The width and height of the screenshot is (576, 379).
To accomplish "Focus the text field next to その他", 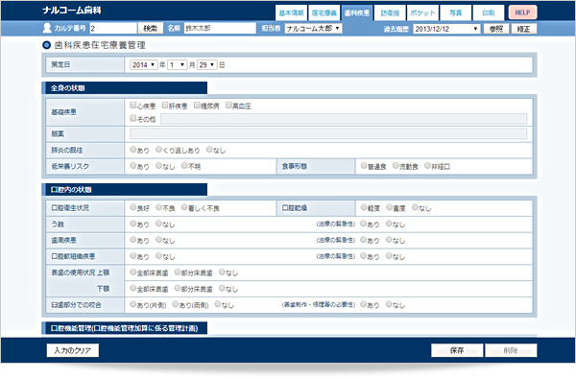I will point(344,119).
